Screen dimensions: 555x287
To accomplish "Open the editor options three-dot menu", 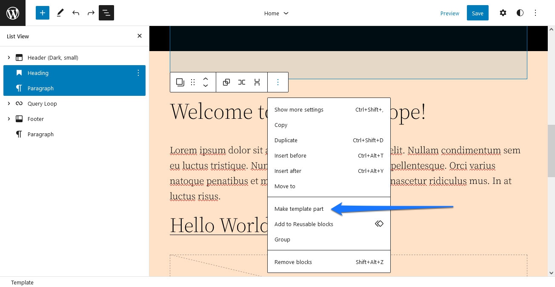I will click(x=535, y=13).
